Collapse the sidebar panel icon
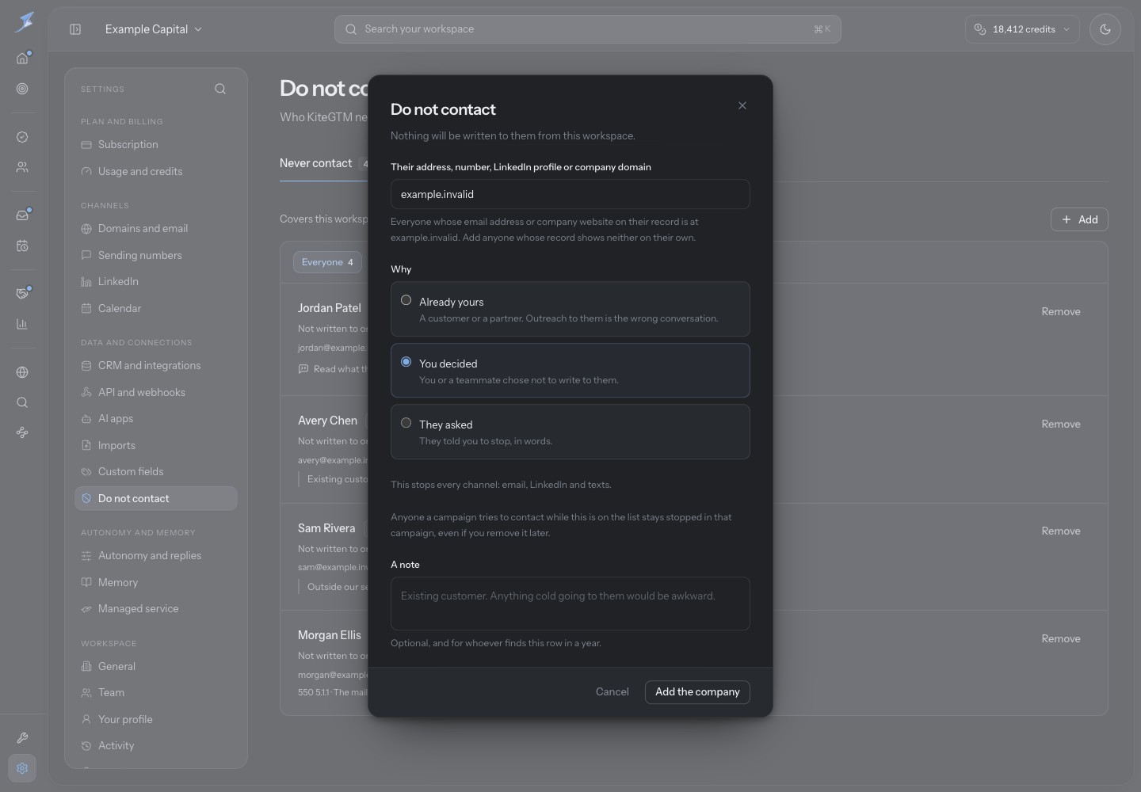Image resolution: width=1141 pixels, height=792 pixels. [x=75, y=29]
